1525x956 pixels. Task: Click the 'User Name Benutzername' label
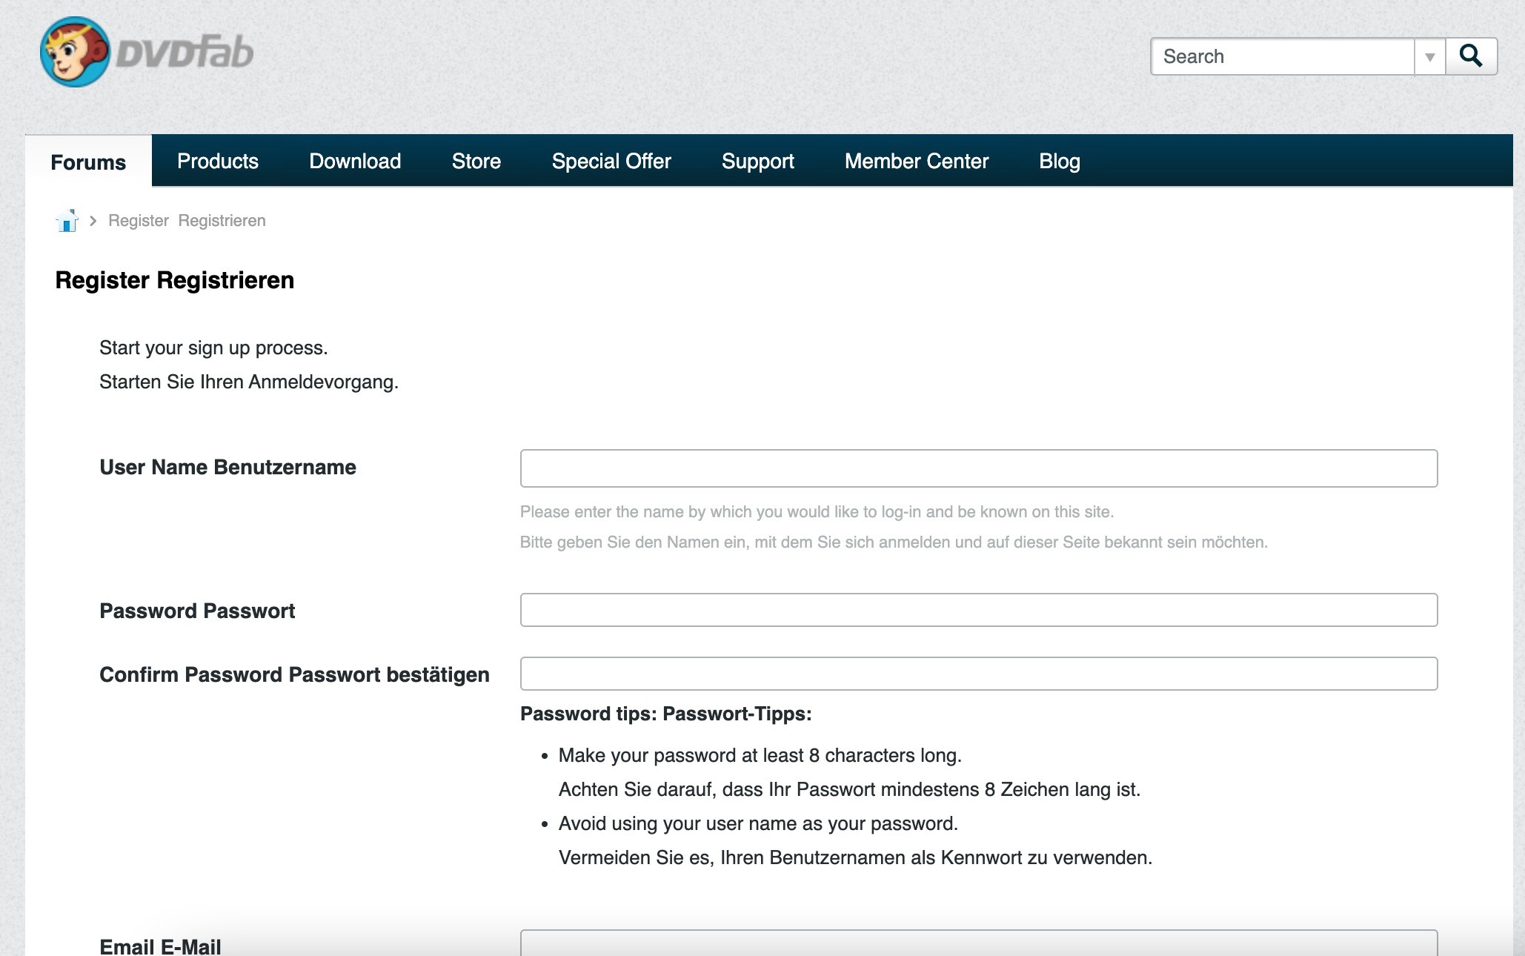(x=228, y=467)
